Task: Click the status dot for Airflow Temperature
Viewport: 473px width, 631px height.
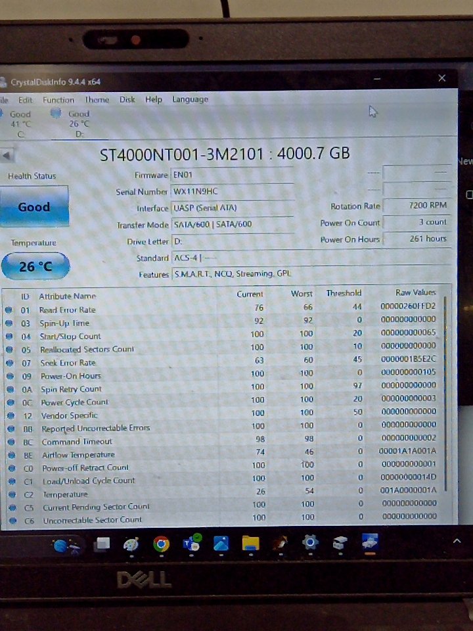Action: pyautogui.click(x=12, y=455)
